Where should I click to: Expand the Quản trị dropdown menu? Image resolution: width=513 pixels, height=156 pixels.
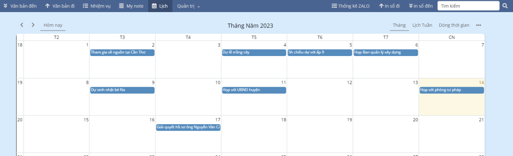coord(188,6)
